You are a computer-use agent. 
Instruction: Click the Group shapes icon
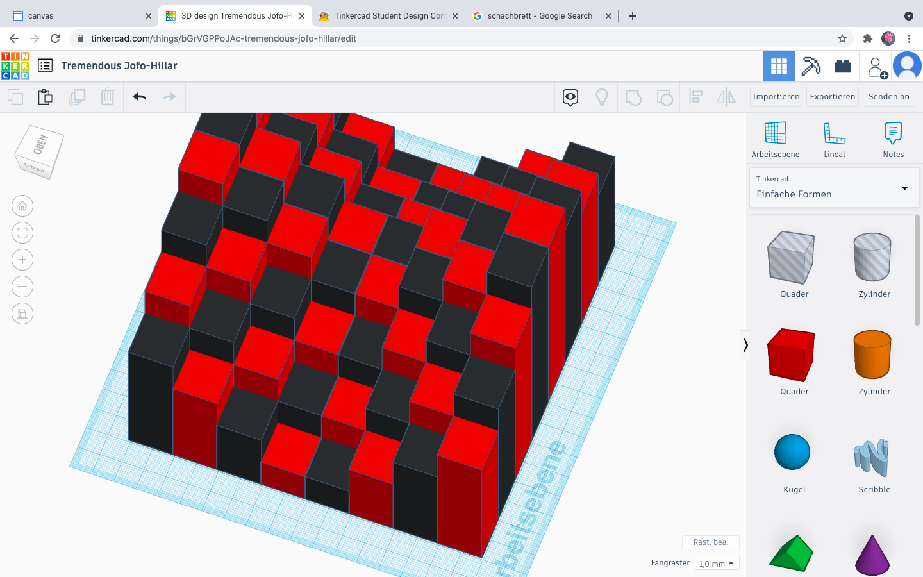[633, 97]
